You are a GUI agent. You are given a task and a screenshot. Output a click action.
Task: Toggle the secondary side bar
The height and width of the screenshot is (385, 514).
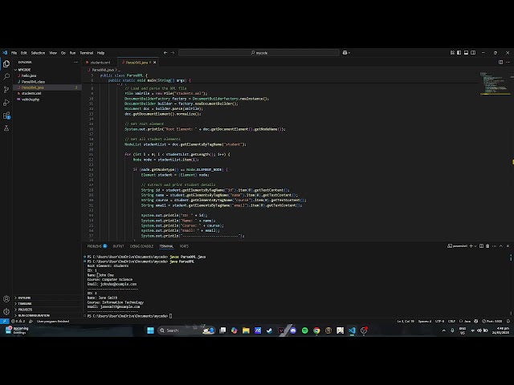[x=473, y=53]
